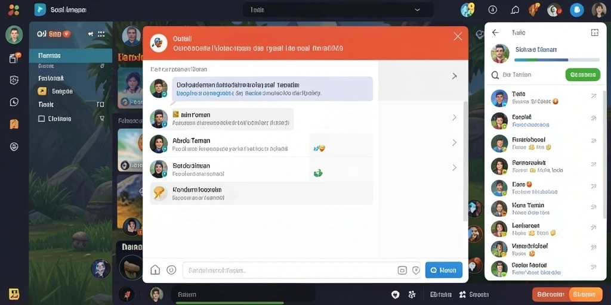Click the blue send button in dialog
The image size is (611, 305).
(x=444, y=270)
